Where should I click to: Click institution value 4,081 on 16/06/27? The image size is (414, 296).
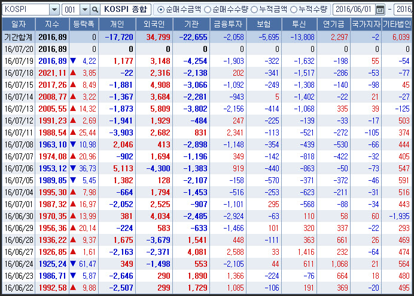click(197, 252)
